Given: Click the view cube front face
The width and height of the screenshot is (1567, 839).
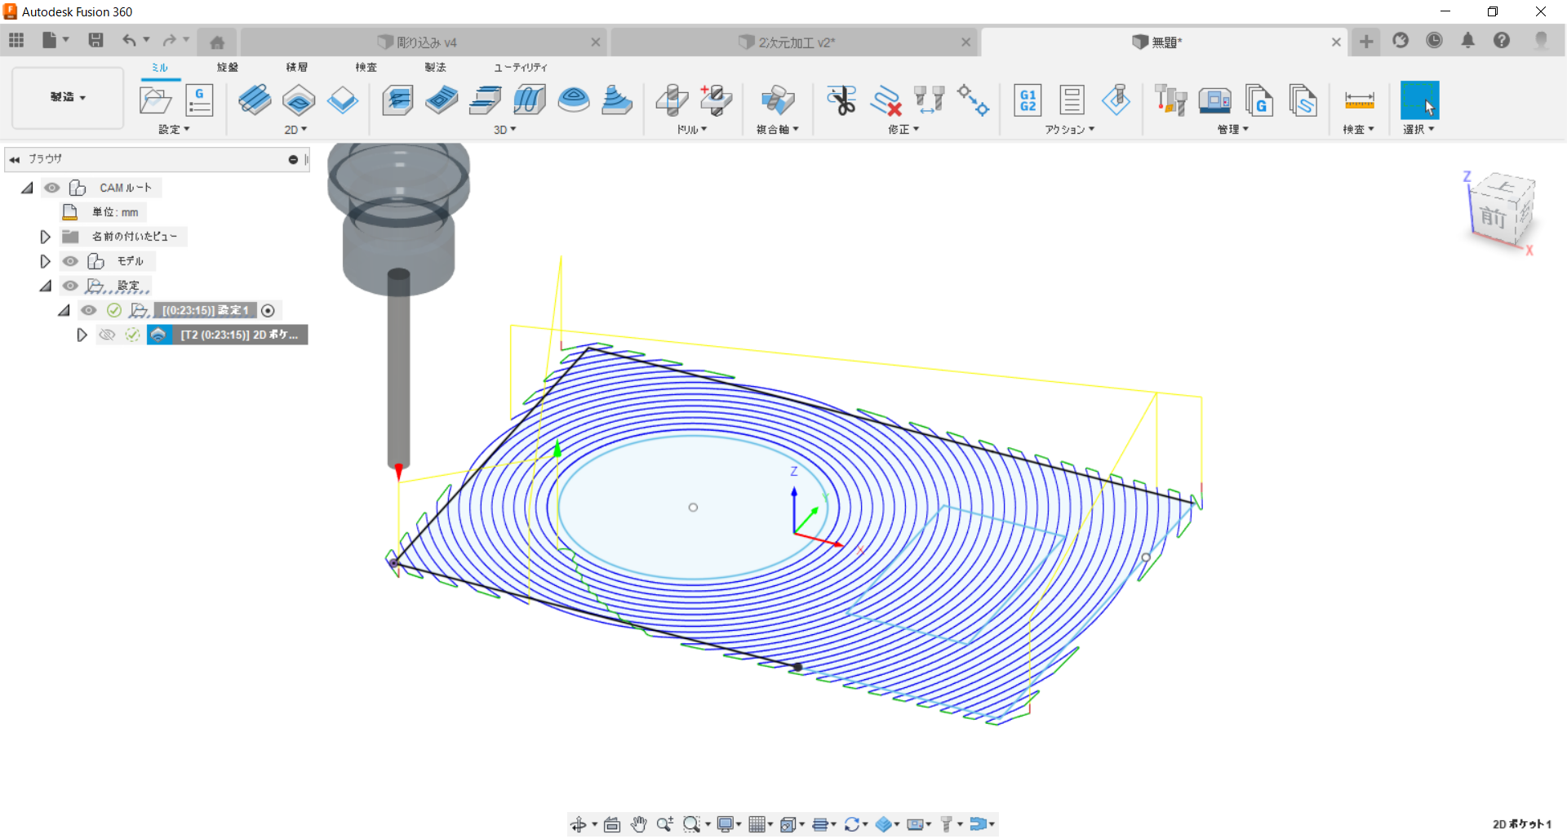Looking at the screenshot, I should (1493, 217).
